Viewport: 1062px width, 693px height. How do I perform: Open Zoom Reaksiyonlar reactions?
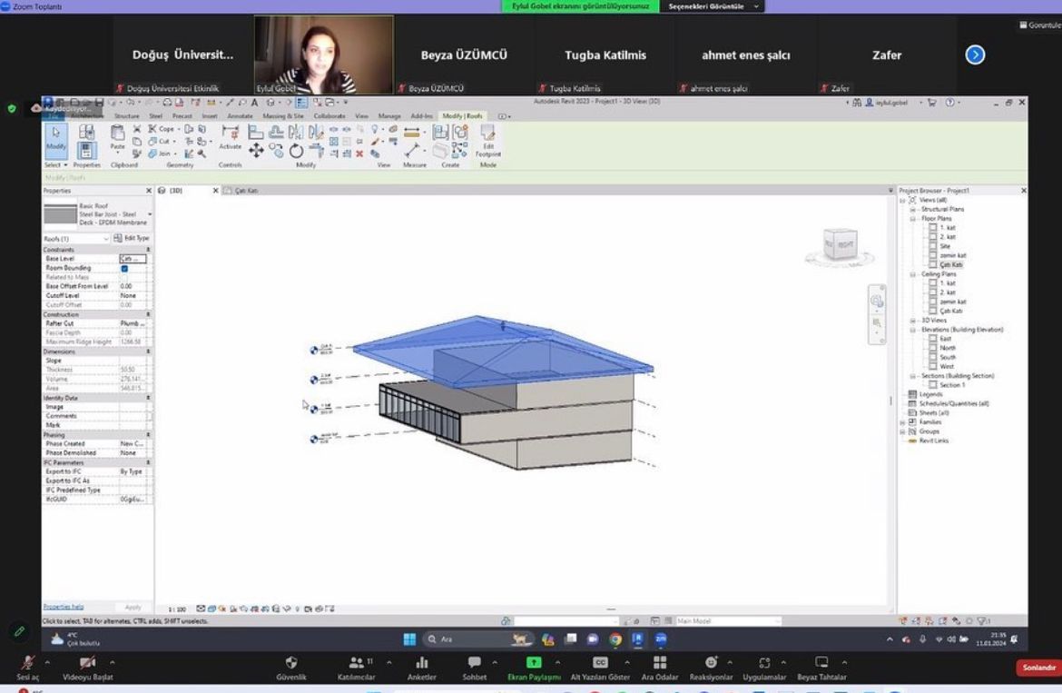711,668
